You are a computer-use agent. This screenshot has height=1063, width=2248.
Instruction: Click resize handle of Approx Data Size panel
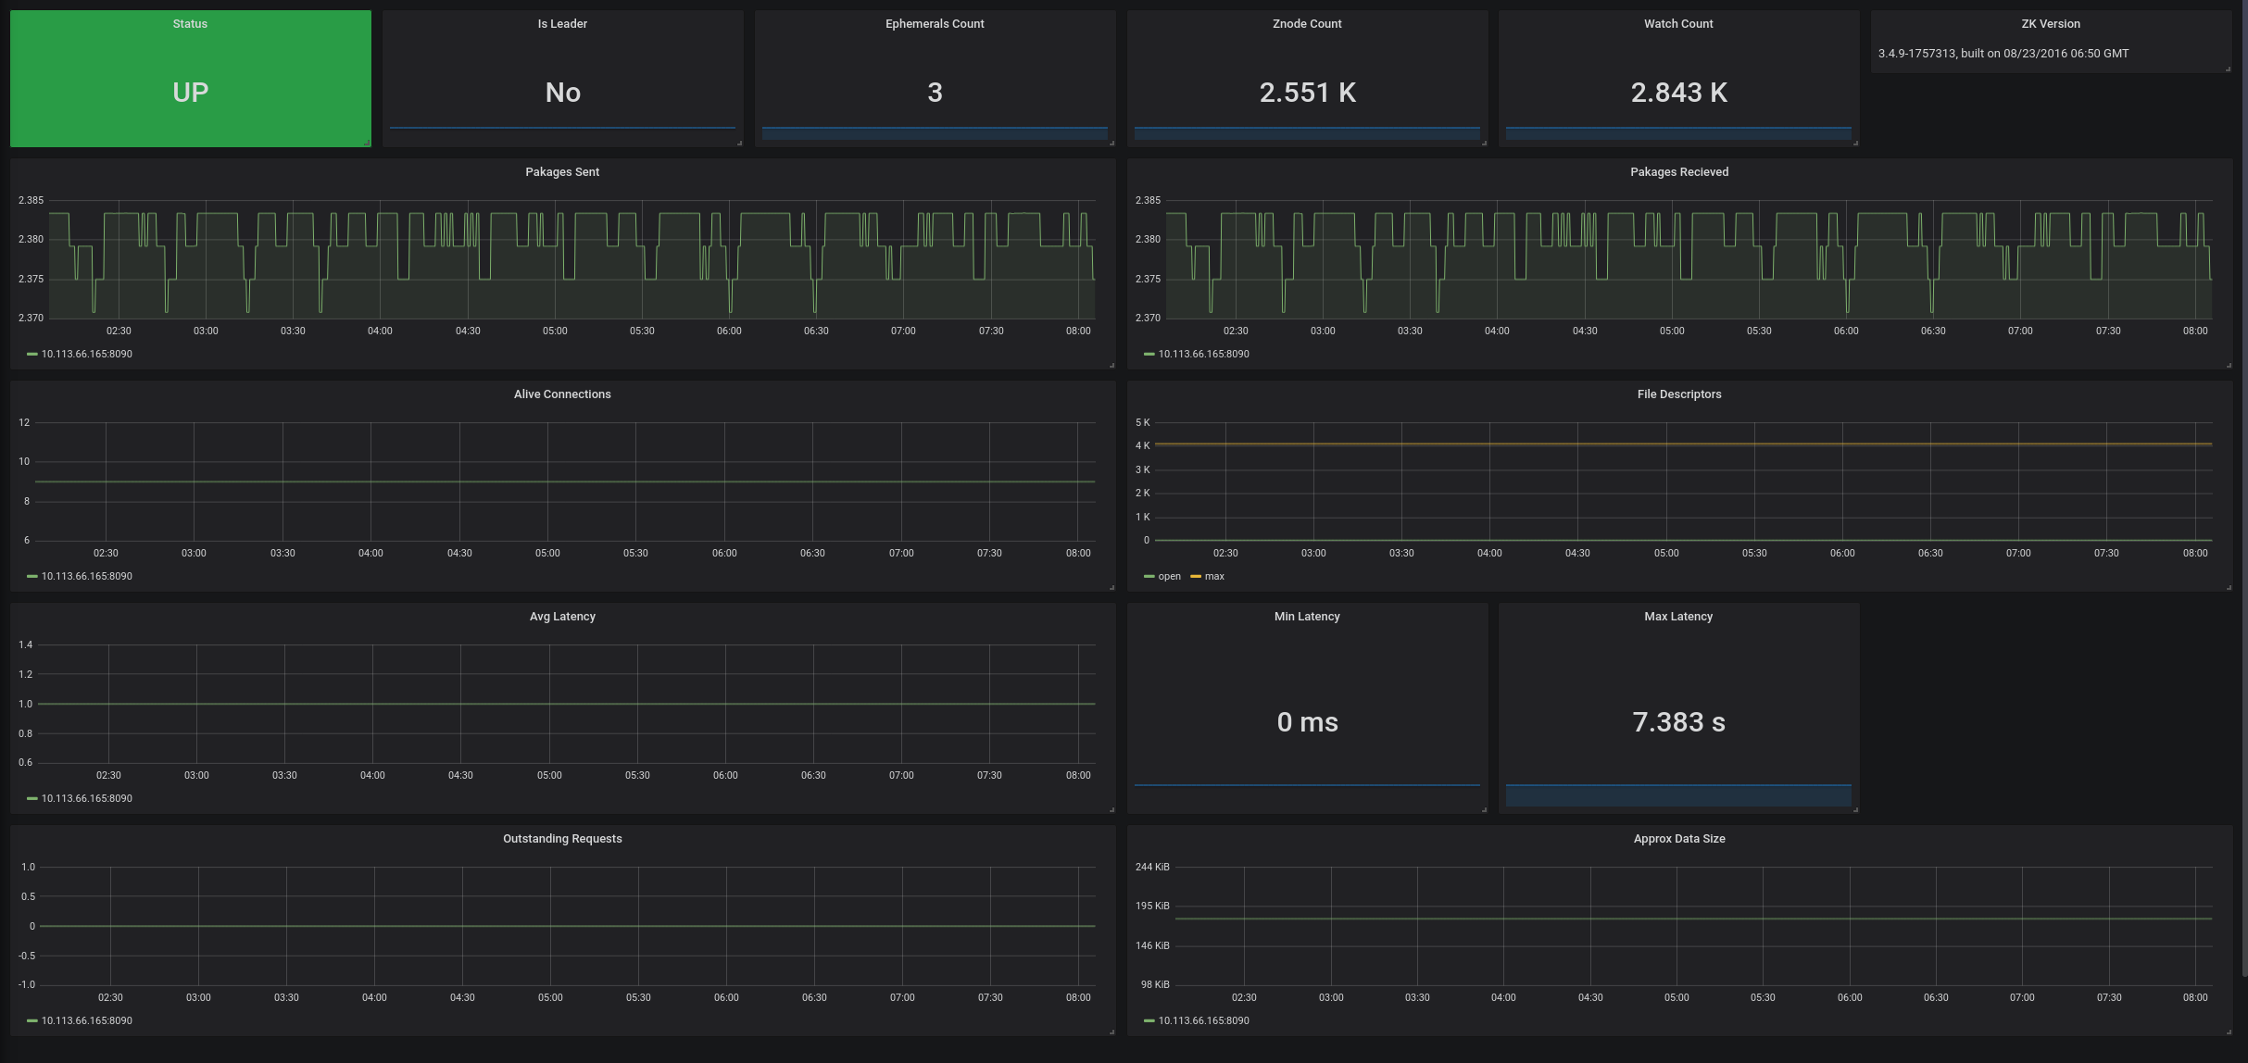pyautogui.click(x=2228, y=1032)
